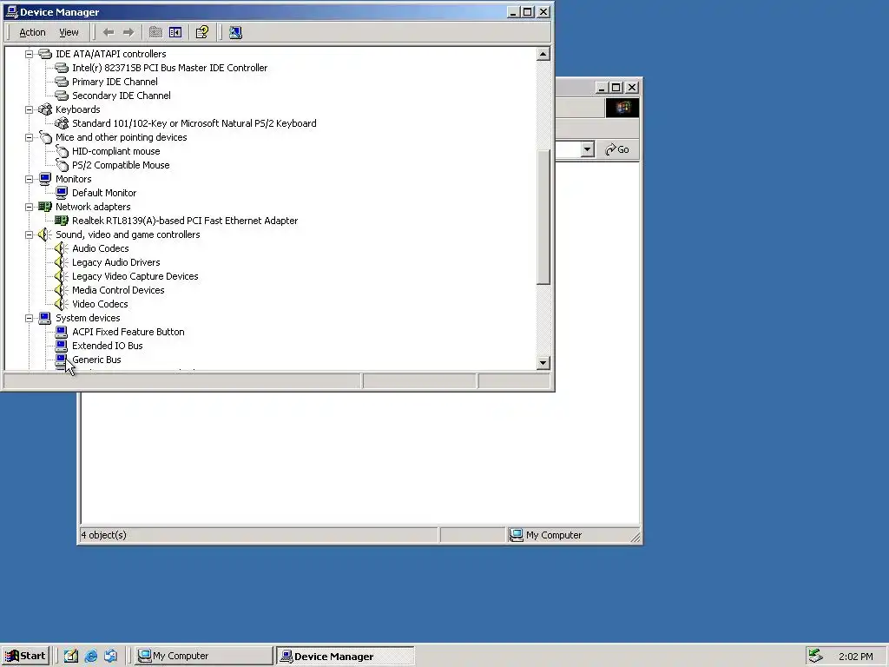Click the device tree vertical scrollbar thumb

(543, 217)
